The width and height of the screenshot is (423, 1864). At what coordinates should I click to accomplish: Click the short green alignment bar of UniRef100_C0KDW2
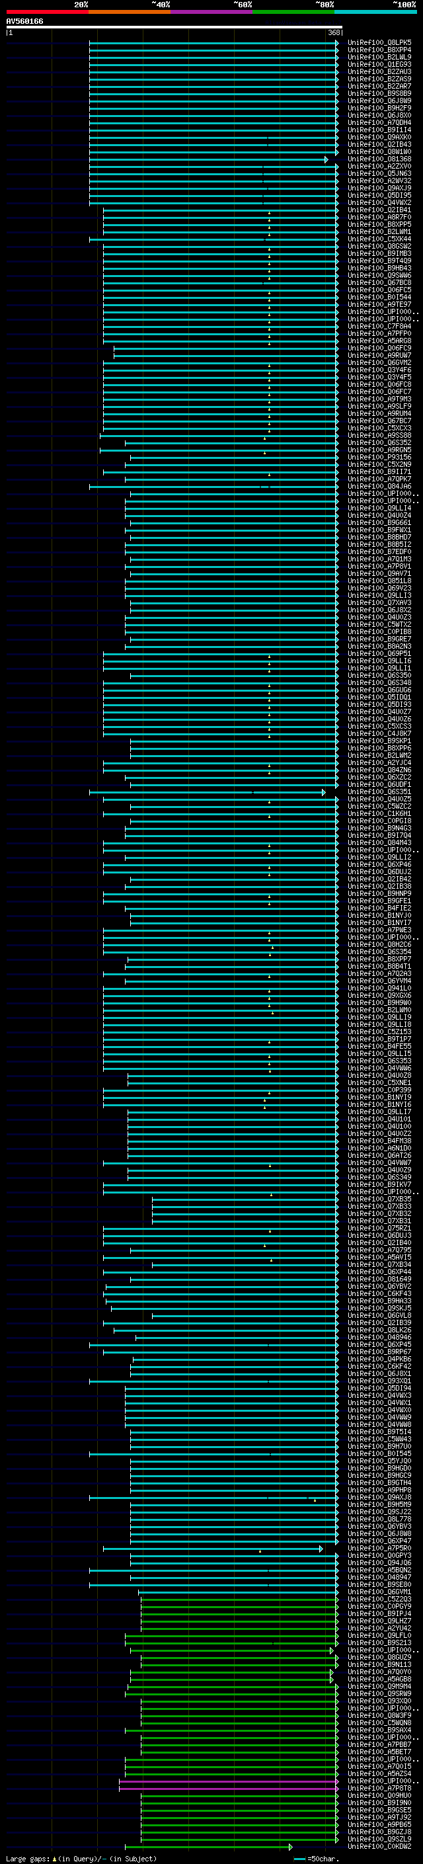pos(208,1847)
